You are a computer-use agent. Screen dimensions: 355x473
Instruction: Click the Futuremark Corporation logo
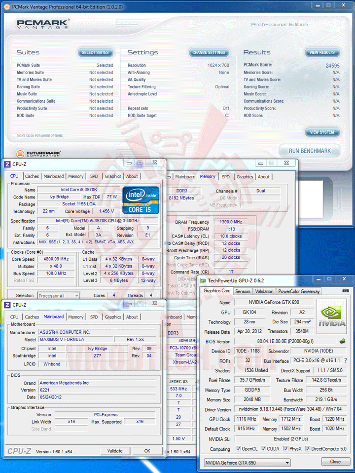(38, 154)
